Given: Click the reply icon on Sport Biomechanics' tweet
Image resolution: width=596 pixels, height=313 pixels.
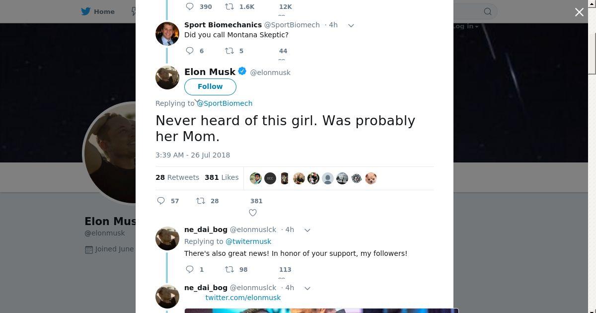Looking at the screenshot, I should point(190,51).
